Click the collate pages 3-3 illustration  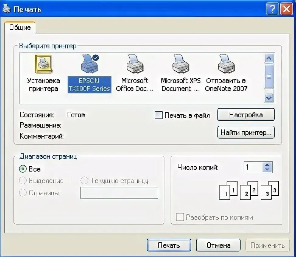coord(270,190)
